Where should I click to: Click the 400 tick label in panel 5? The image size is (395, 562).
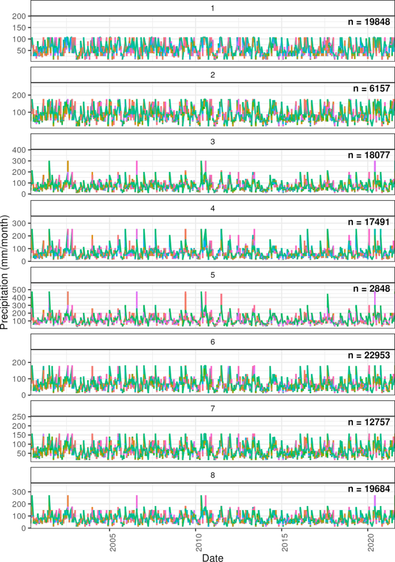point(19,298)
